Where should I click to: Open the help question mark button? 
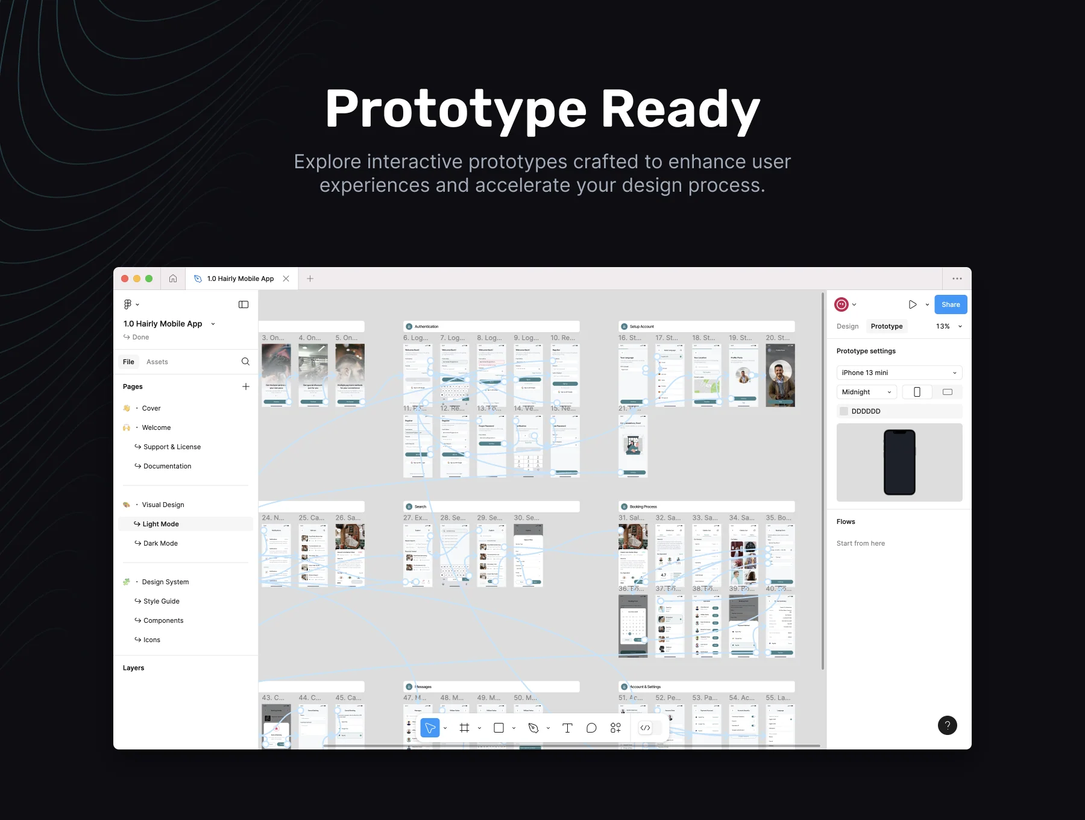[948, 725]
